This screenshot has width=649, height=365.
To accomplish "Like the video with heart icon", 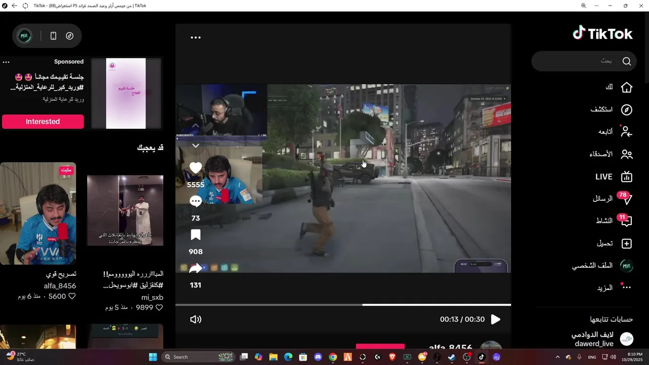I will tap(196, 168).
